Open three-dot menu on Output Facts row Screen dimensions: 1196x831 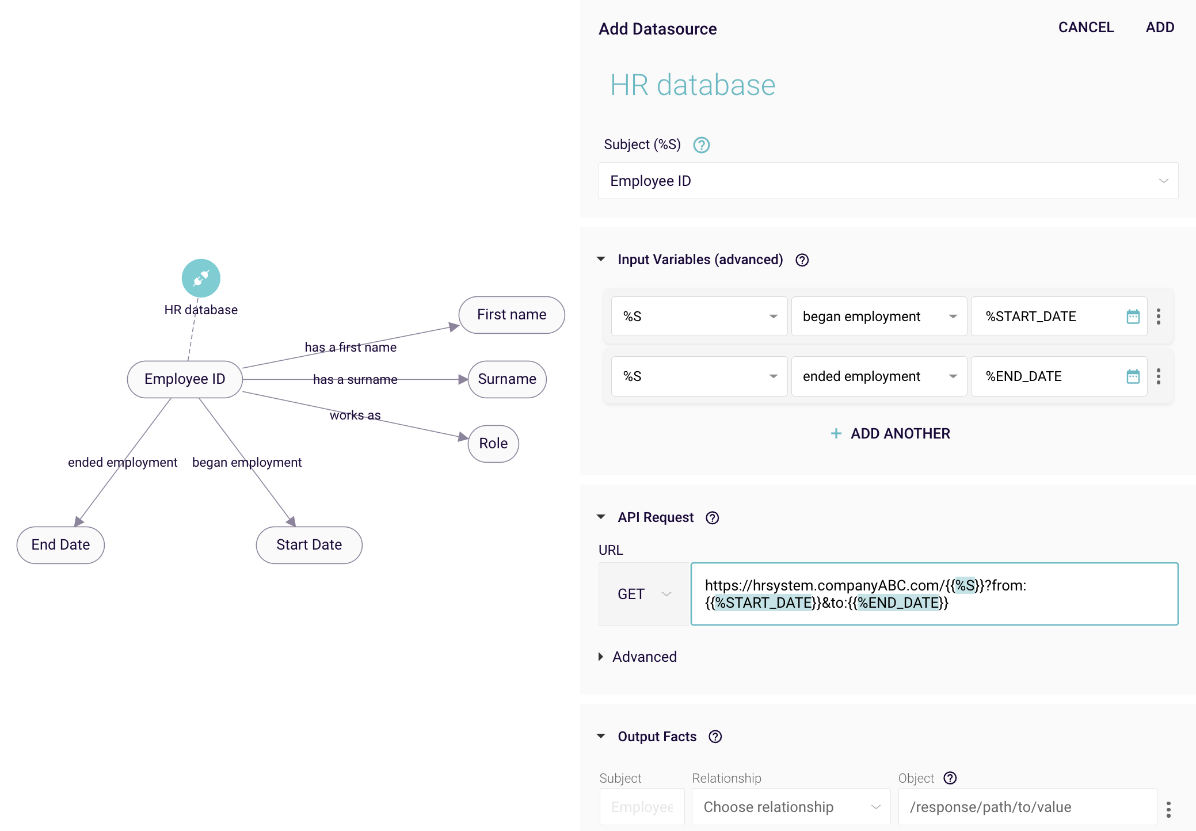1168,809
